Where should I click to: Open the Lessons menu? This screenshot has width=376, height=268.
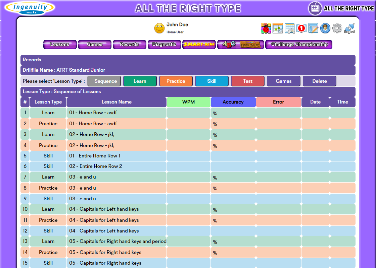60,45
